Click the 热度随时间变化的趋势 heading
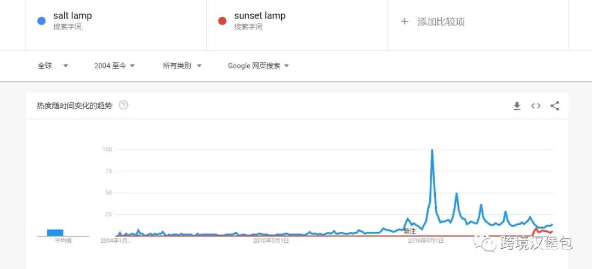592x269 pixels. coord(74,106)
